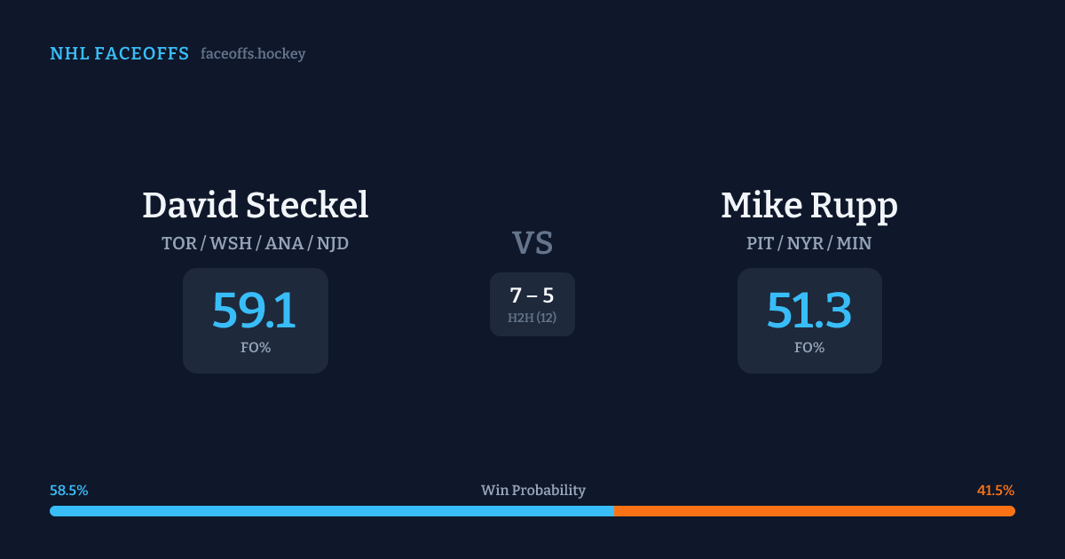Click the FO% label under 59.1
The height and width of the screenshot is (559, 1065).
(256, 348)
